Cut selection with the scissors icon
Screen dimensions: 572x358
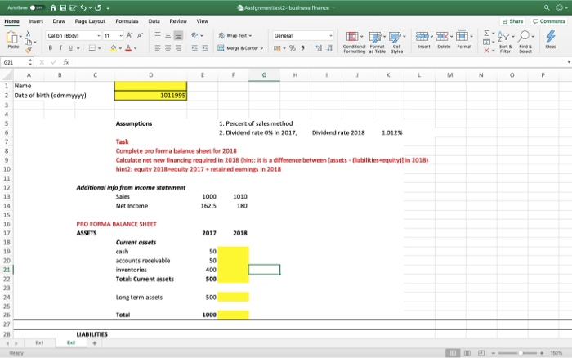pyautogui.click(x=28, y=34)
